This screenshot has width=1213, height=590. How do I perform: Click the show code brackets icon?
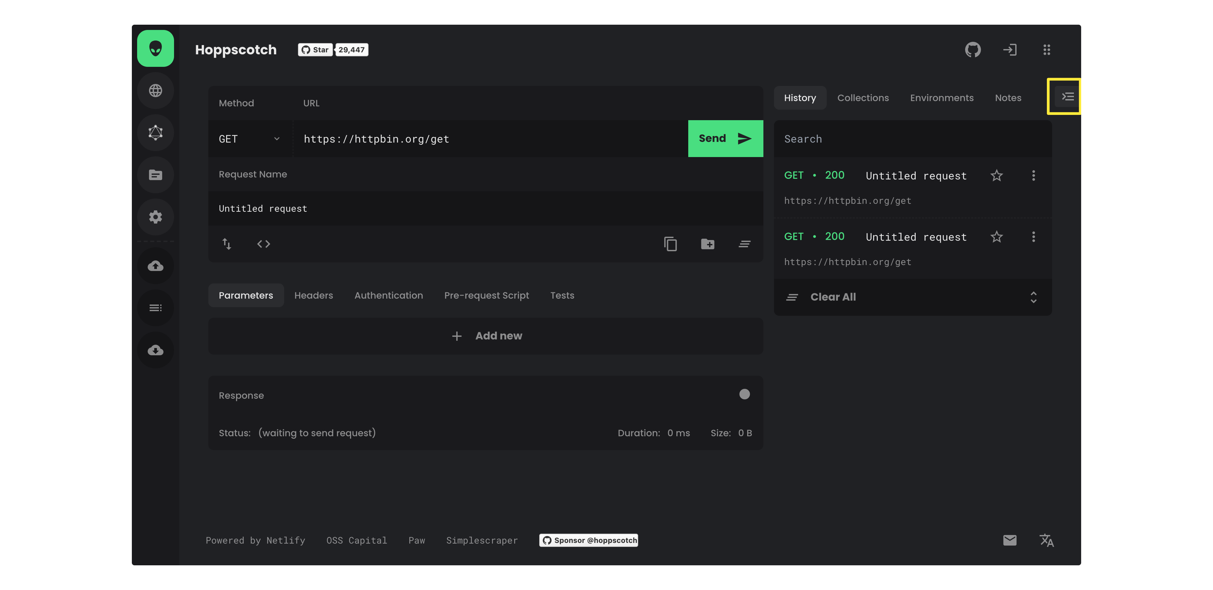[263, 244]
